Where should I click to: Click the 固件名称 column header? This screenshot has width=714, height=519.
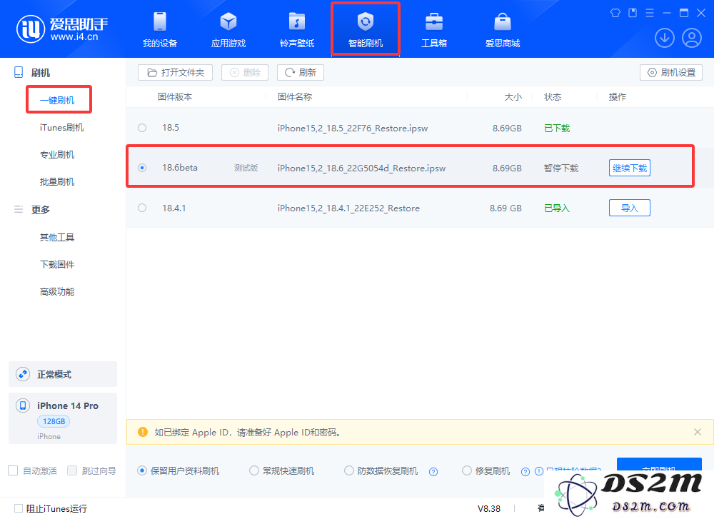click(x=295, y=97)
